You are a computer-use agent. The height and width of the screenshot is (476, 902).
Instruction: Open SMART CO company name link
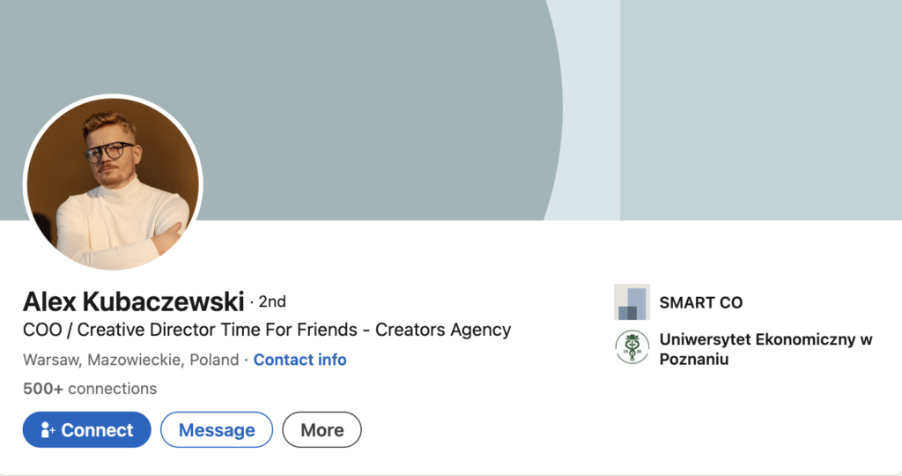(700, 302)
